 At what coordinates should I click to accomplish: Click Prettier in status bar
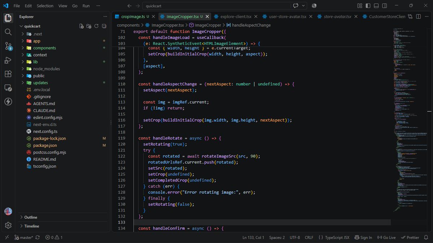pos(410,238)
